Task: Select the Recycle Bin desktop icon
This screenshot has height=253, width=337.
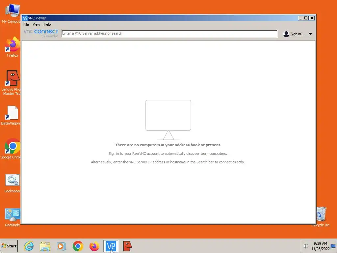Action: pos(321,217)
